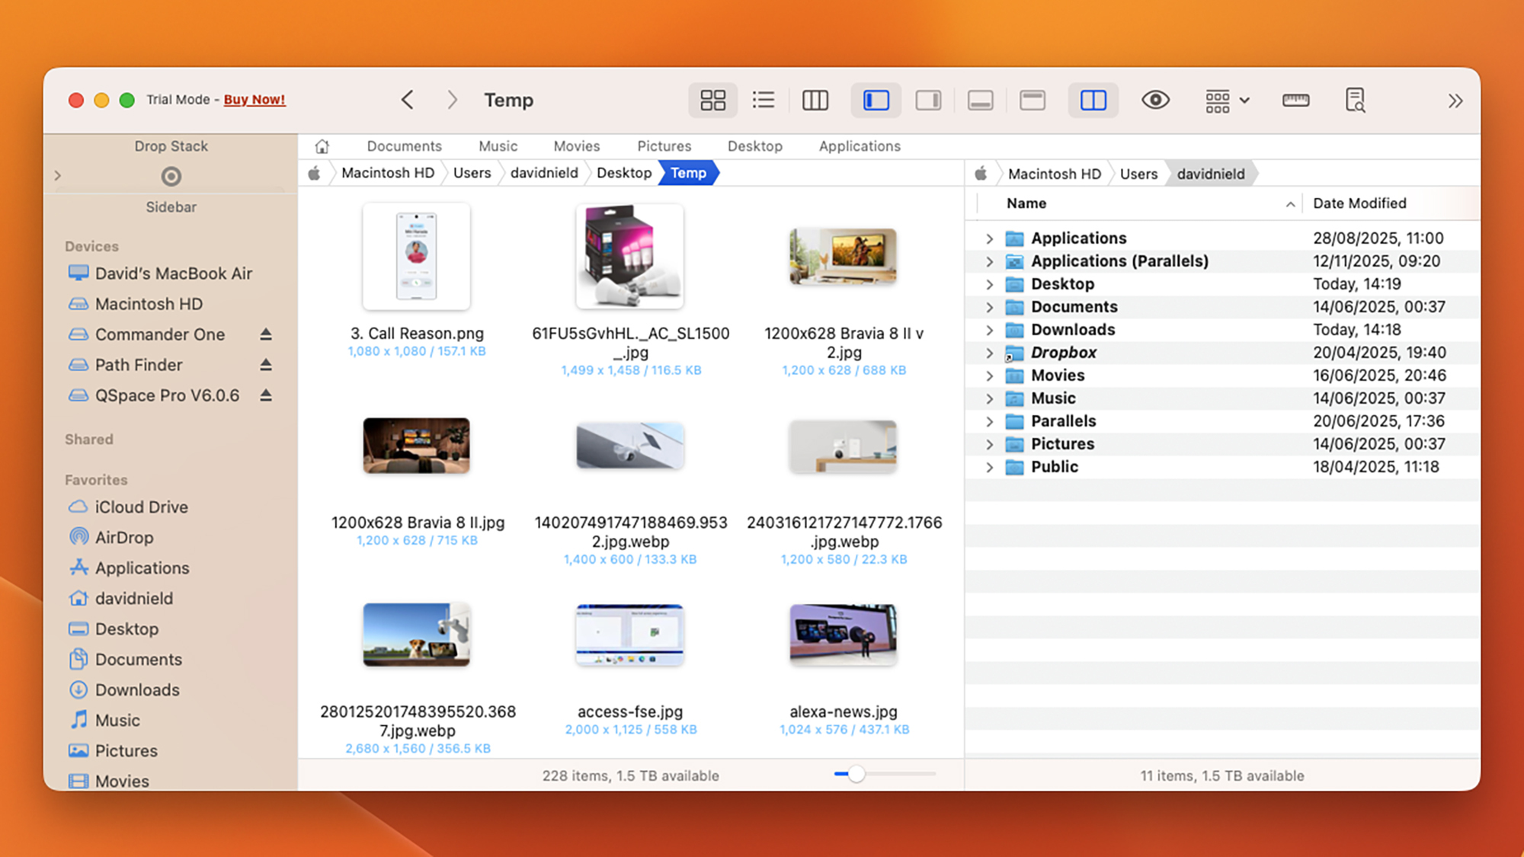Open the group-by arrange dropdown
This screenshot has width=1524, height=857.
pos(1226,100)
